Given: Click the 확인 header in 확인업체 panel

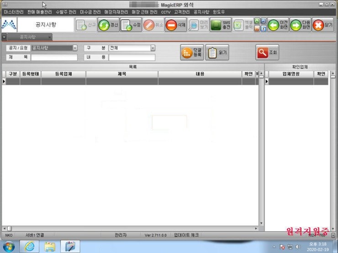Looking at the screenshot, I should click(x=321, y=74).
